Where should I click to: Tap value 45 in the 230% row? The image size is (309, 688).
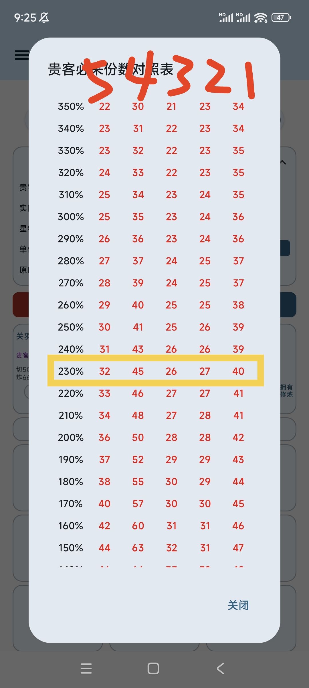click(x=138, y=371)
